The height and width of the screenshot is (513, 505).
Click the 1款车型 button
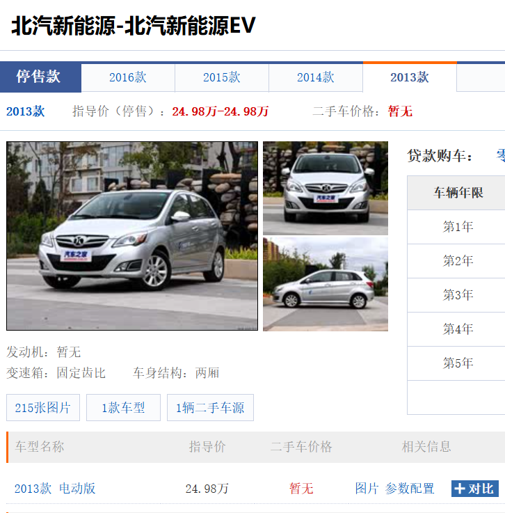[x=123, y=408]
